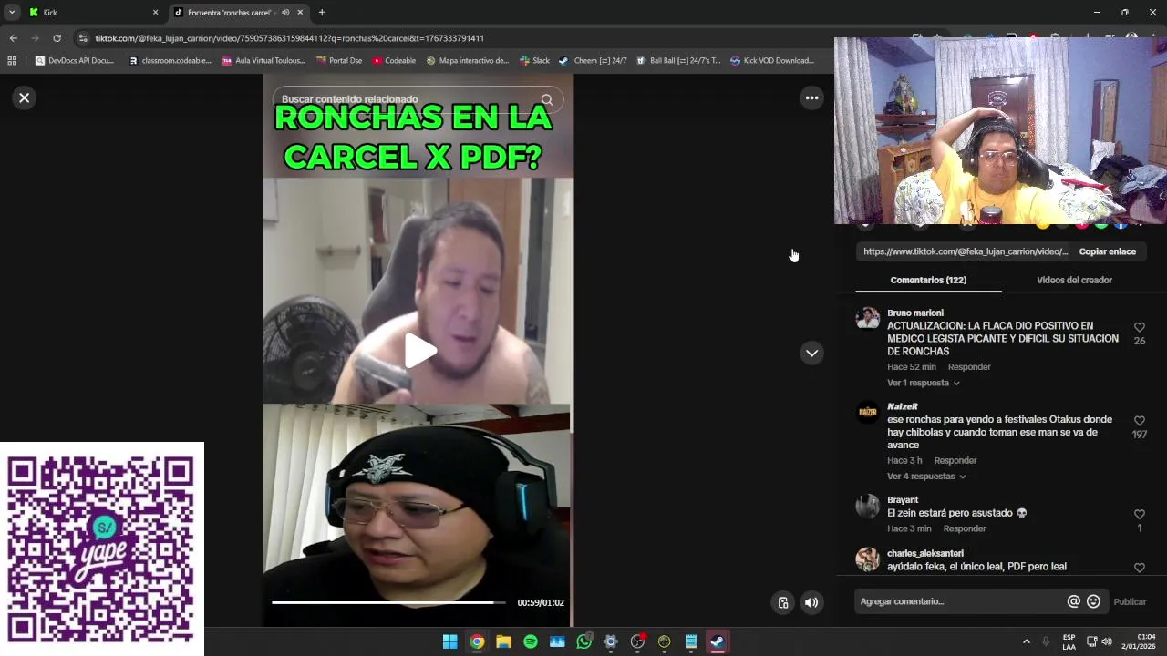Screen dimensions: 1167x656
Task: Open 'classroom.codeable...' bookmark
Action: pyautogui.click(x=170, y=61)
